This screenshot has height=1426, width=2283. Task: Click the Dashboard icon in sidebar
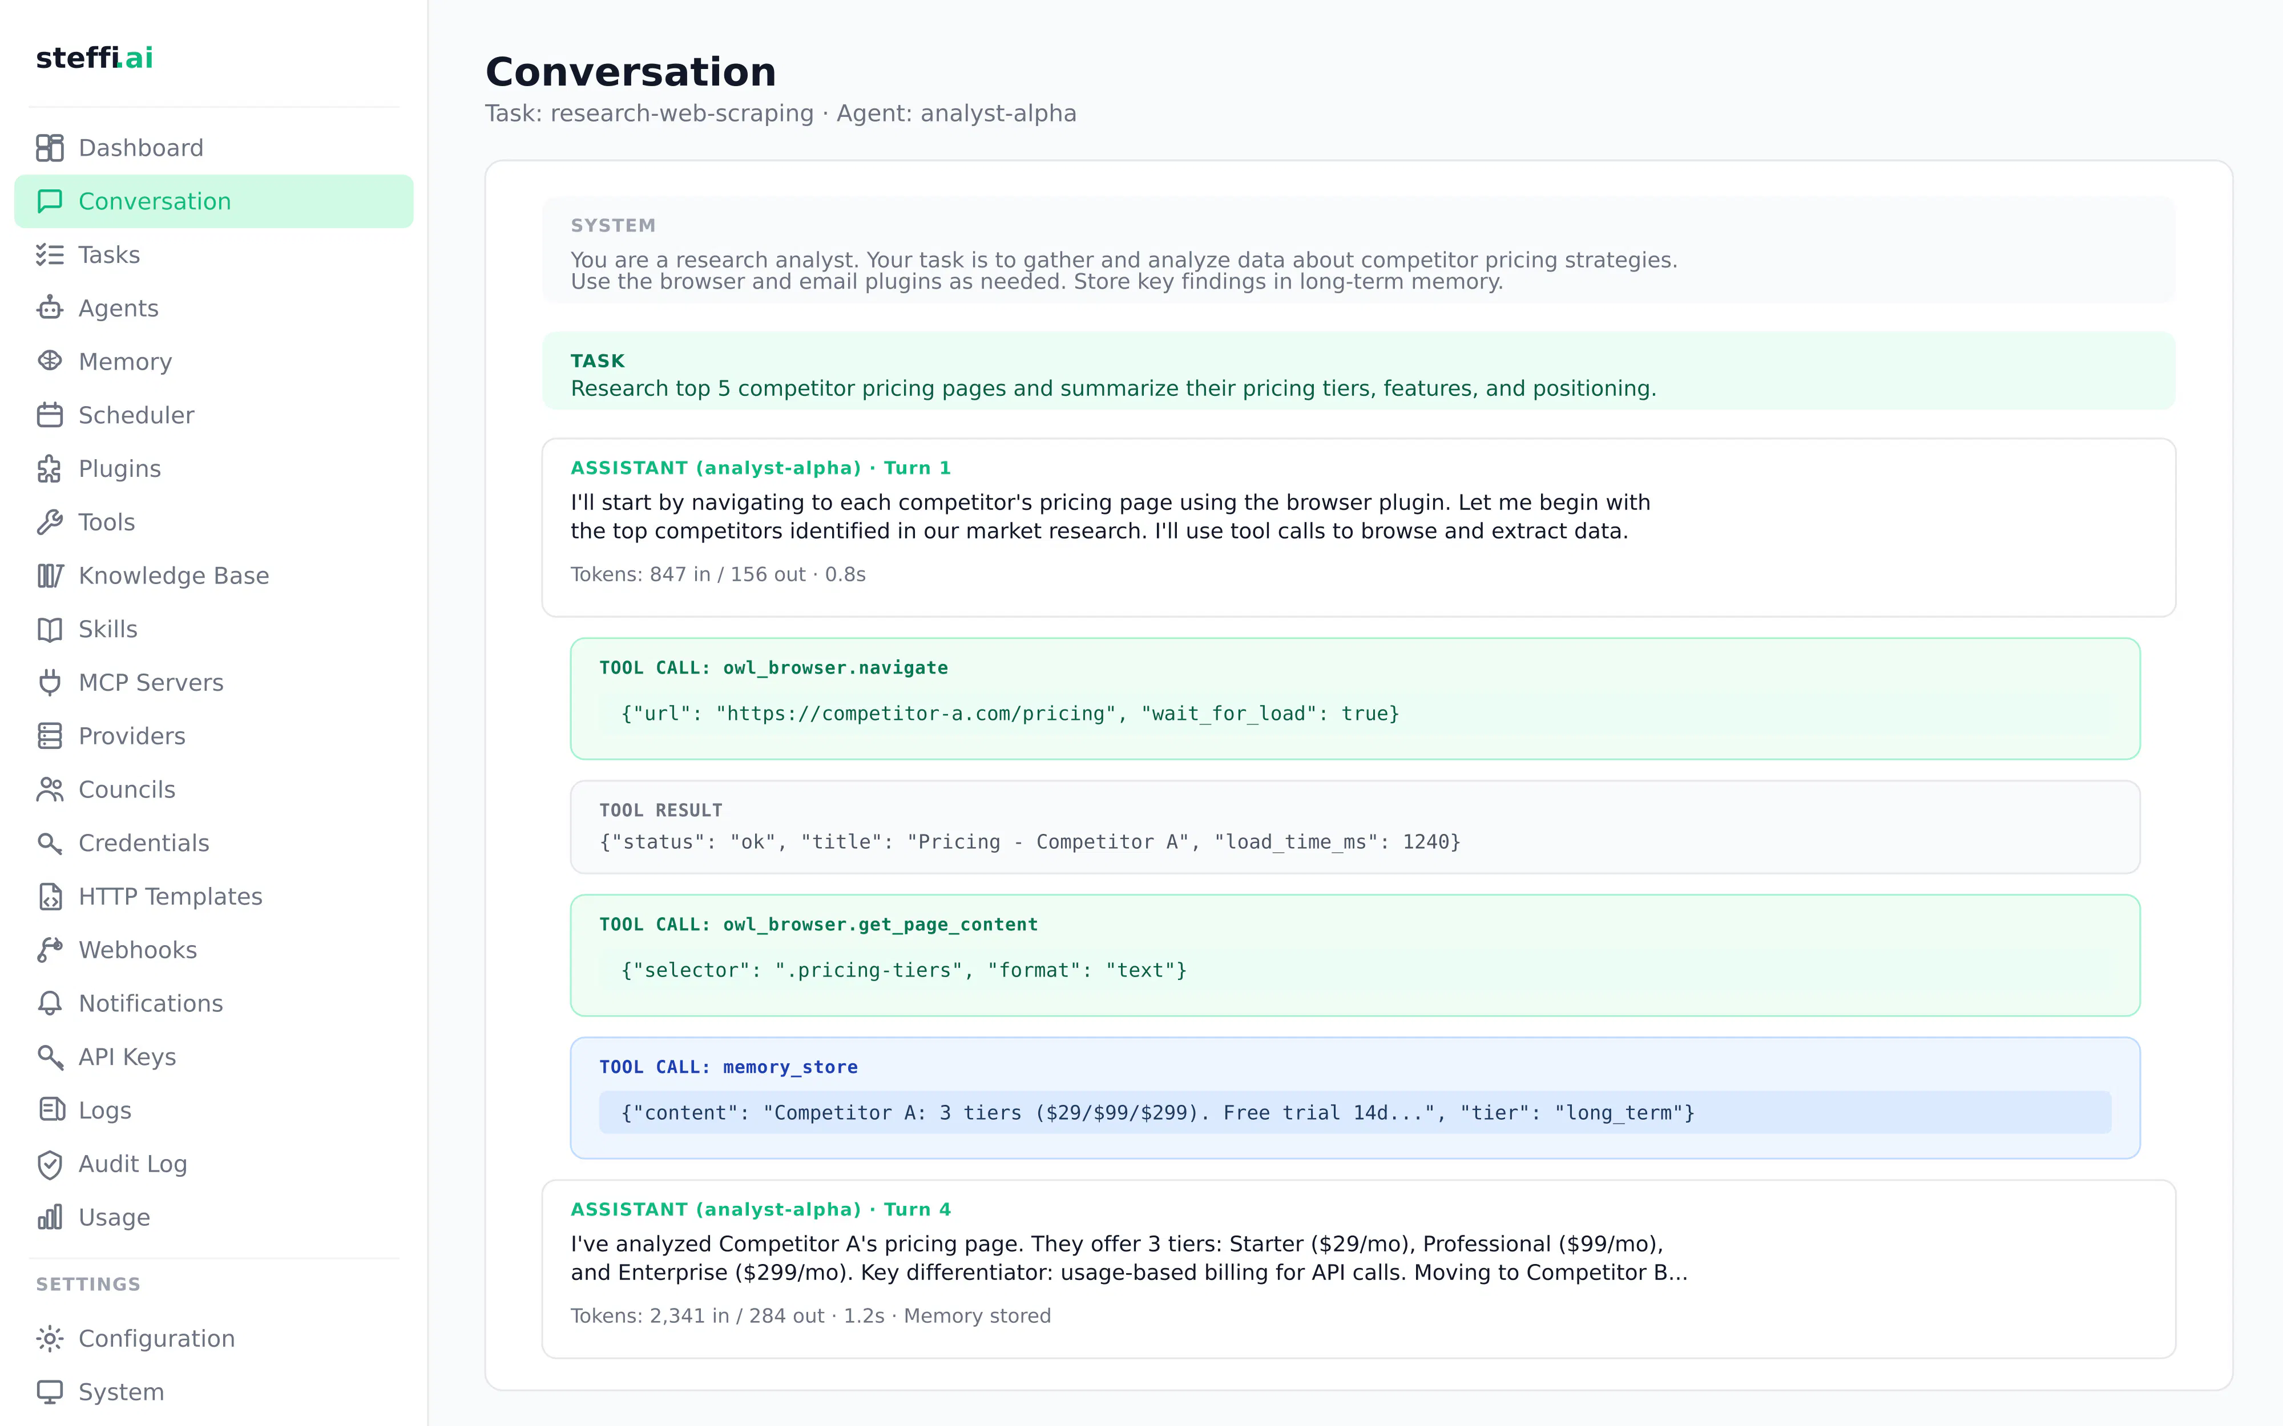point(50,148)
